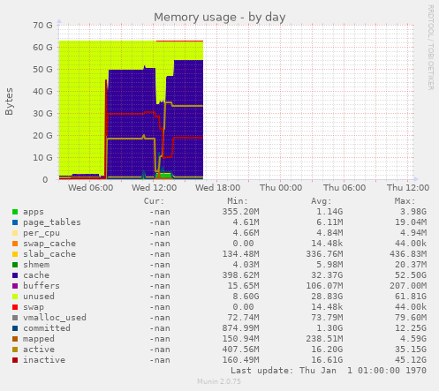Click the 'Memory usage - by day' title
439x391 pixels.
tap(220, 18)
